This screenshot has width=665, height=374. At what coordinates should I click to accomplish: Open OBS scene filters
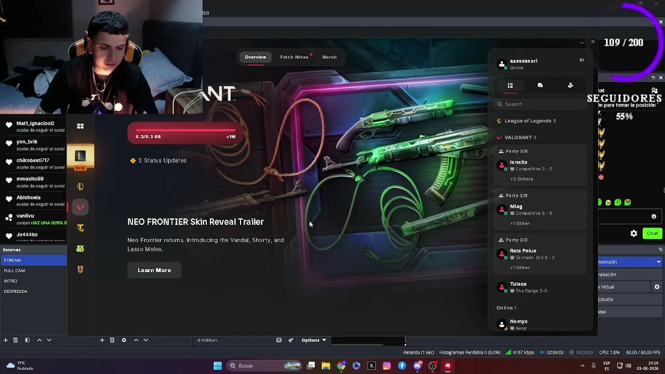[x=27, y=340]
